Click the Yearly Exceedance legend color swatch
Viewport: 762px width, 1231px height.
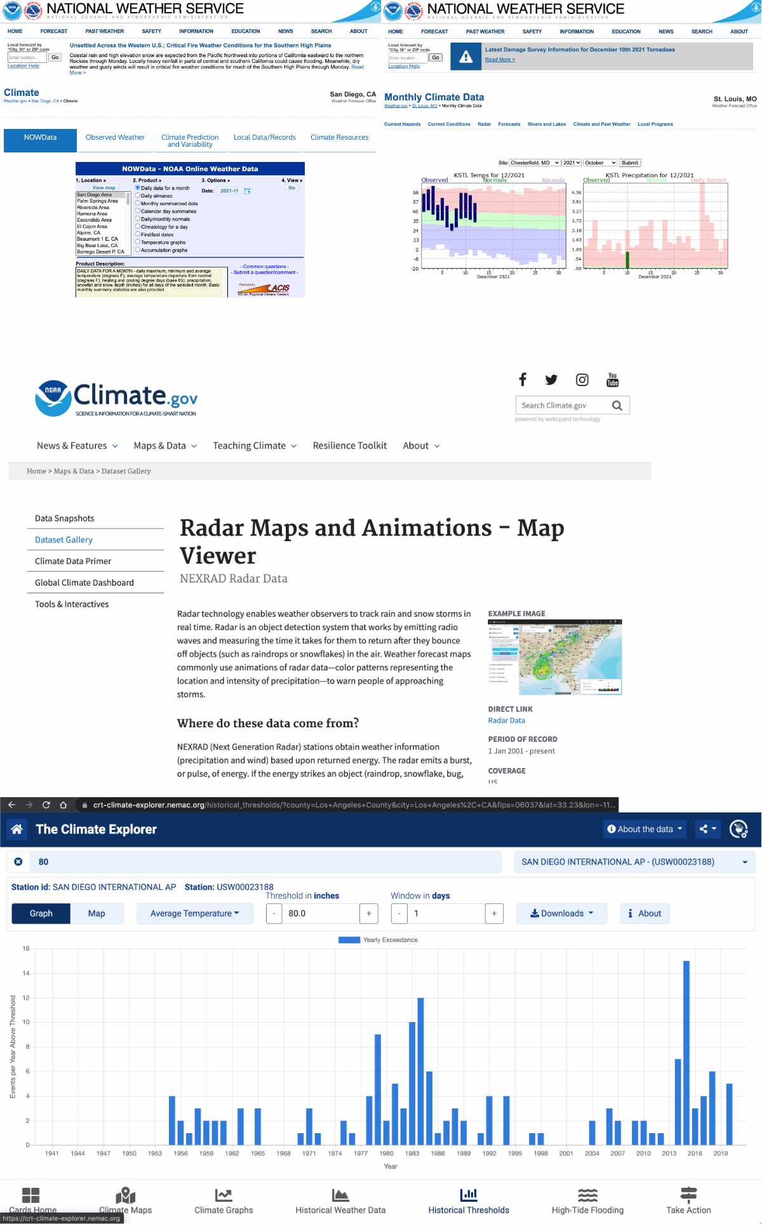tap(349, 939)
